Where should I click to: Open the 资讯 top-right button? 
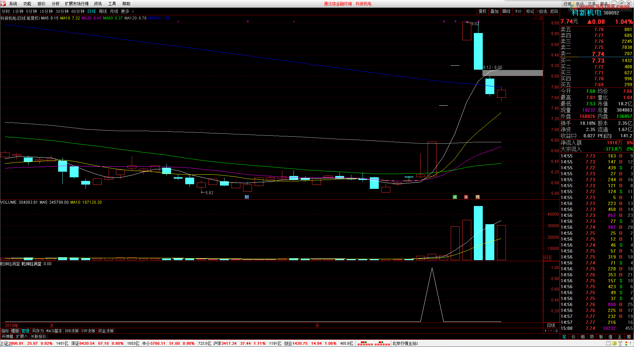click(x=580, y=4)
